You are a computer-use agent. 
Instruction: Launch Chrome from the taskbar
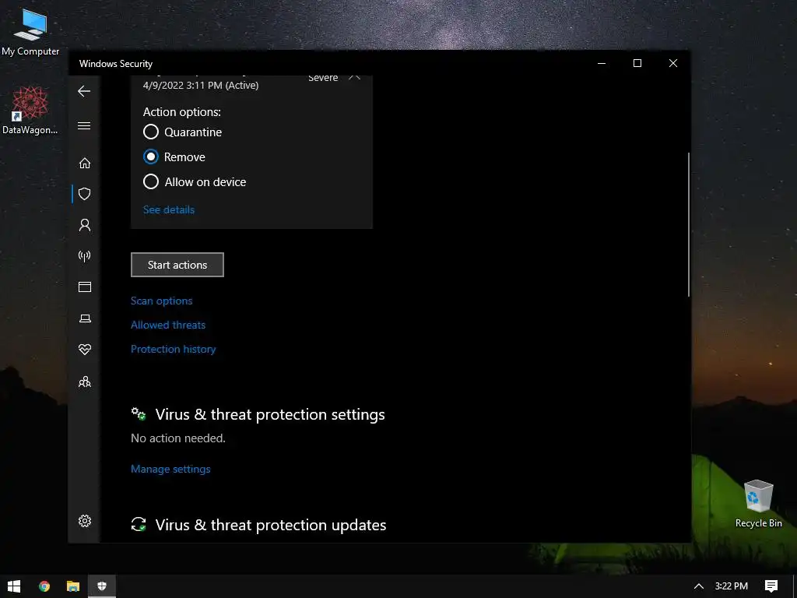[x=44, y=586]
